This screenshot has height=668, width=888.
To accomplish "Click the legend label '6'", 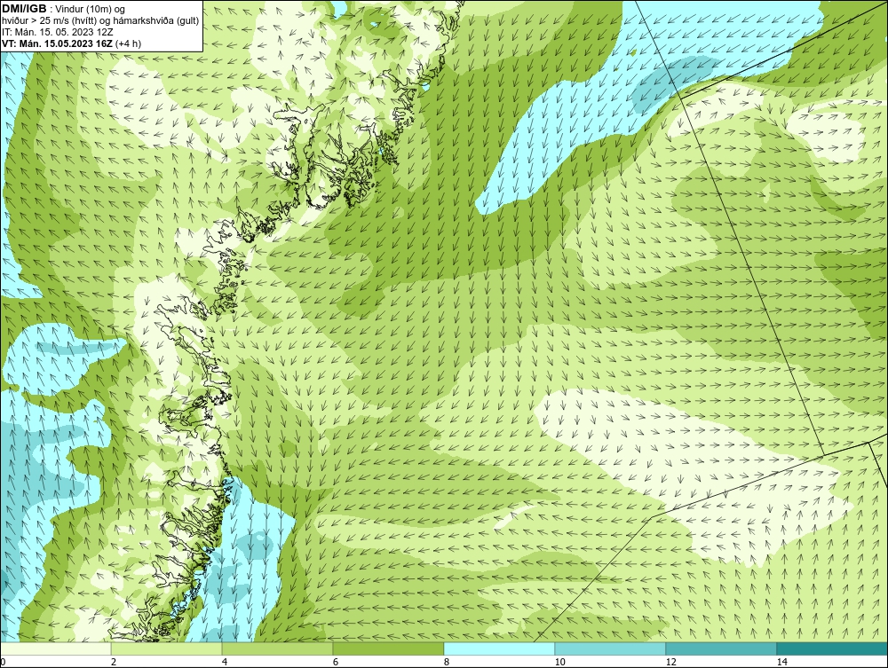I will pos(336,663).
